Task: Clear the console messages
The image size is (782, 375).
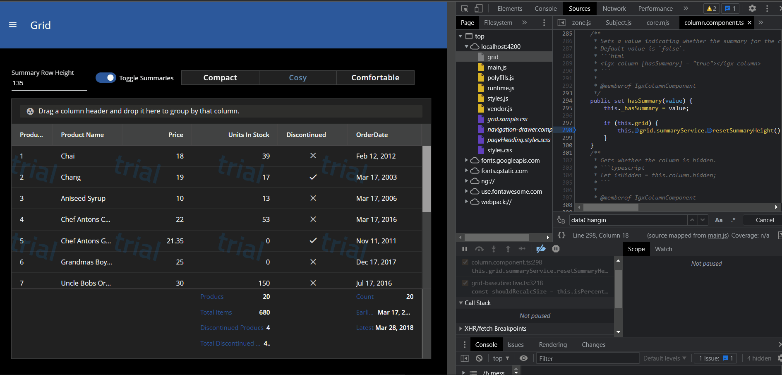Action: pos(479,358)
